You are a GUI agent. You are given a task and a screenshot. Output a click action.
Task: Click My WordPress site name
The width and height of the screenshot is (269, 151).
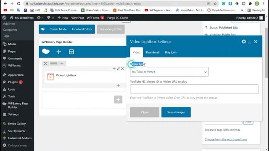[22, 18]
